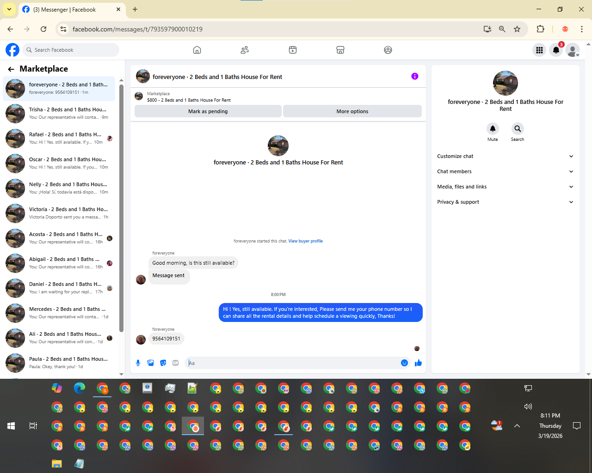Screen dimensions: 592x473
Task: Click the Facebook logo icon
Action: tap(12, 50)
